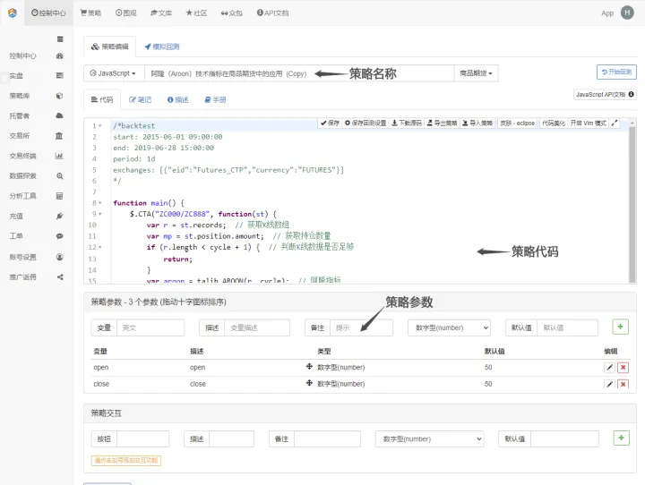
Task: Click the 变量 name input in 策略参数
Action: [150, 328]
